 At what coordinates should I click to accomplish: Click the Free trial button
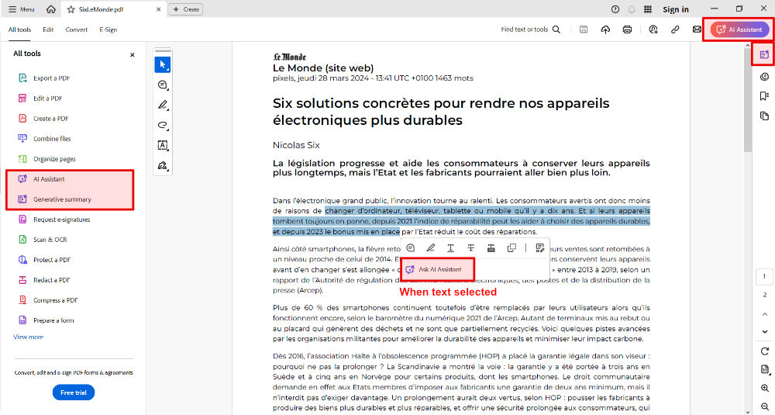[74, 393]
